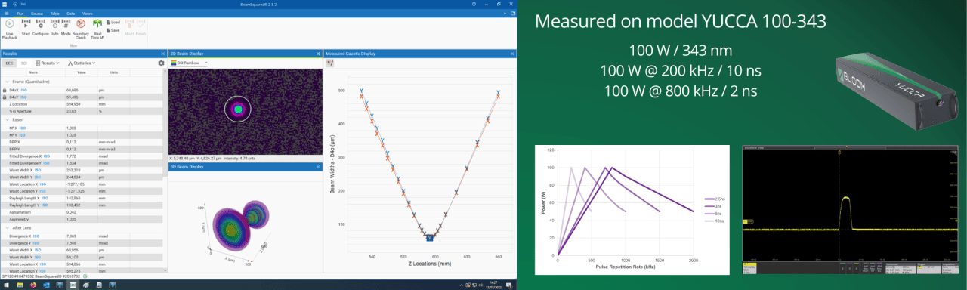Save the current run
Viewport: 967px width, 290px height.
113,30
